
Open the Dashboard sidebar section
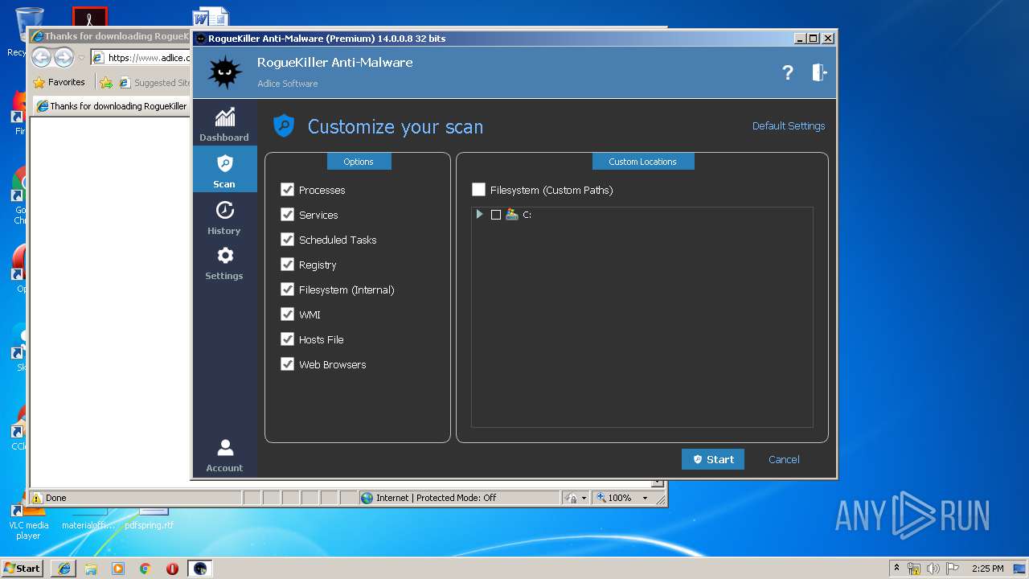click(224, 124)
